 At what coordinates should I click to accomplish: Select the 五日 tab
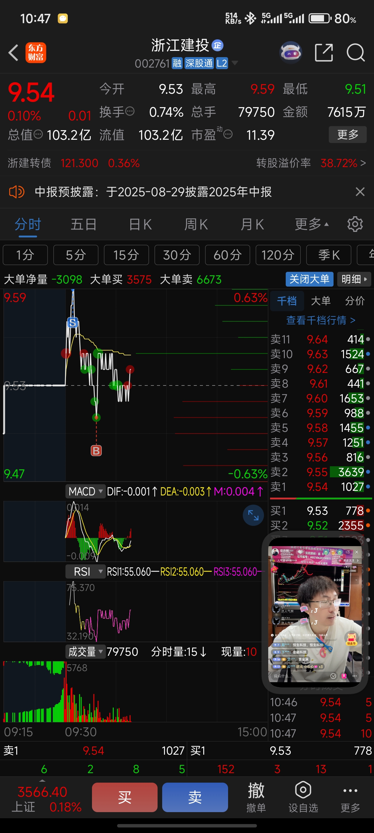84,224
